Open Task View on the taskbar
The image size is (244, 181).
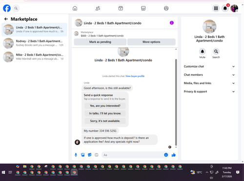tap(10, 172)
